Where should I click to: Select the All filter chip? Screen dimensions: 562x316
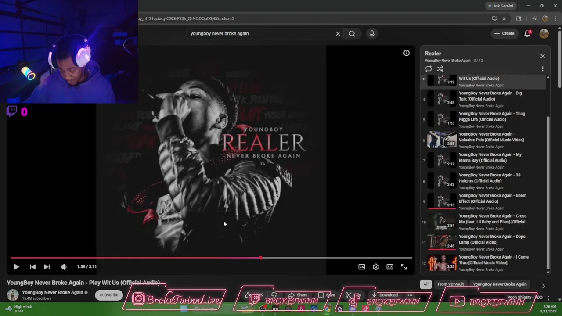coord(425,284)
